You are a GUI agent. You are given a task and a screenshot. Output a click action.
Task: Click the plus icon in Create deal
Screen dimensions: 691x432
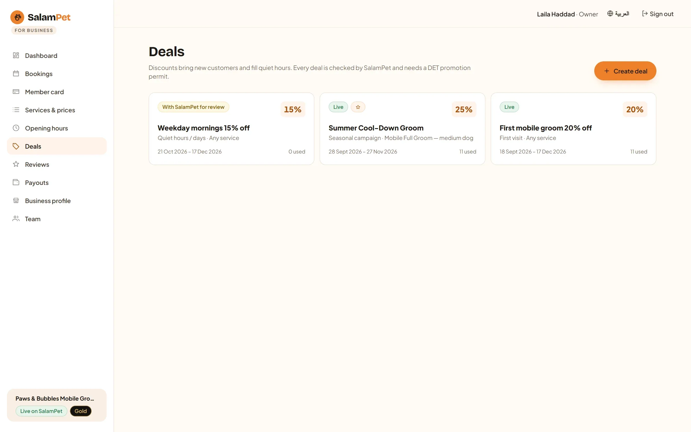click(607, 71)
